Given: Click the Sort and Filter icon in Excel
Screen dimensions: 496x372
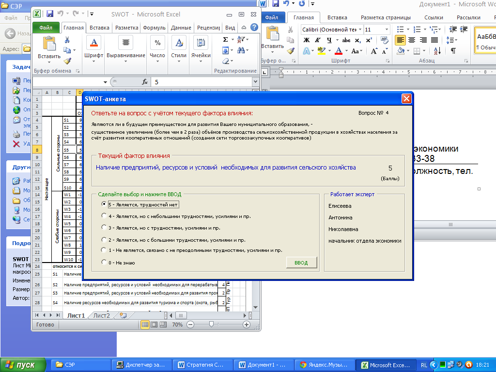Looking at the screenshot, I should point(241,40).
